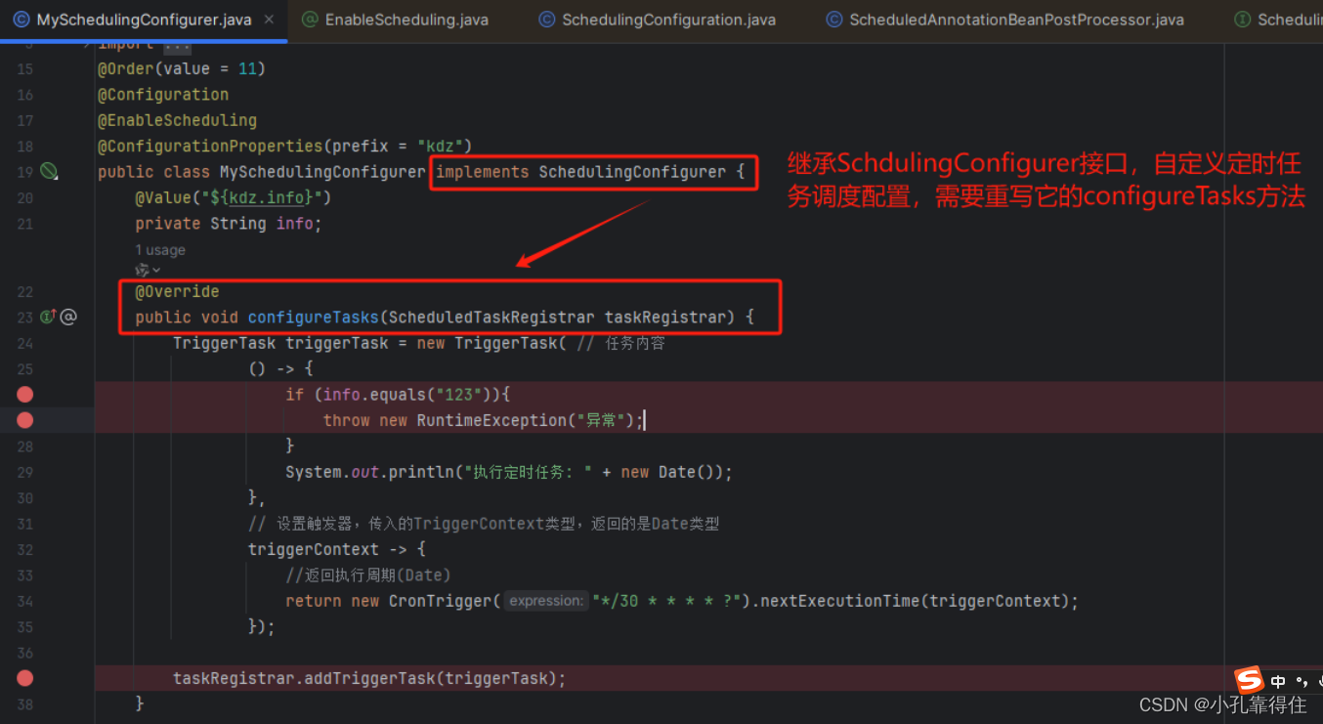Image resolution: width=1323 pixels, height=724 pixels.
Task: Click the @Configuration annotation
Action: pos(163,95)
